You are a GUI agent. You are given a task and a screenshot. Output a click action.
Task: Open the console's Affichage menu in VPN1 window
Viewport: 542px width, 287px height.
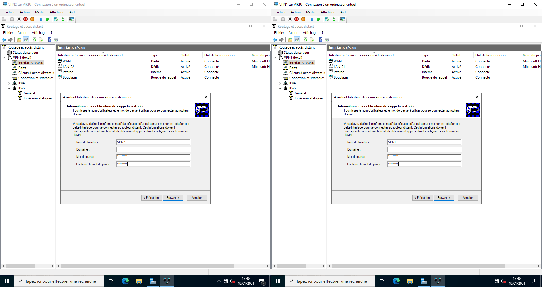coord(310,33)
